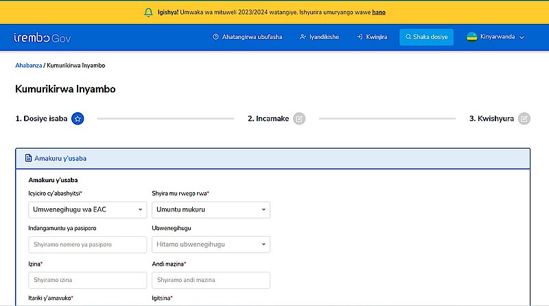Open Icyiciro cy'abashyitsi dropdown
Image resolution: width=549 pixels, height=306 pixels.
pos(87,209)
